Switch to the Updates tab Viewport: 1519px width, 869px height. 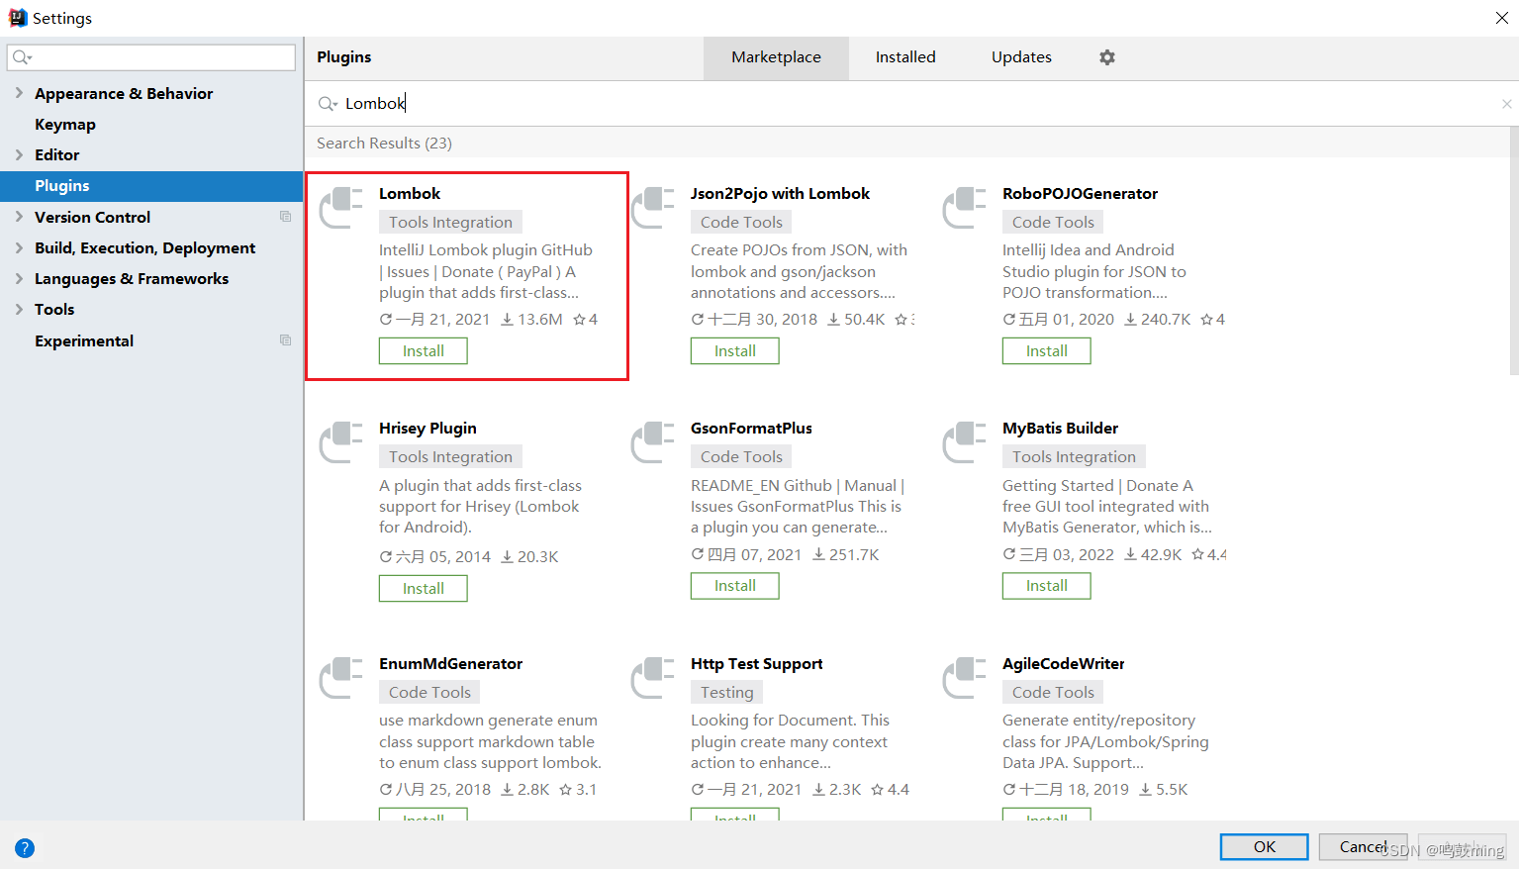point(1021,57)
